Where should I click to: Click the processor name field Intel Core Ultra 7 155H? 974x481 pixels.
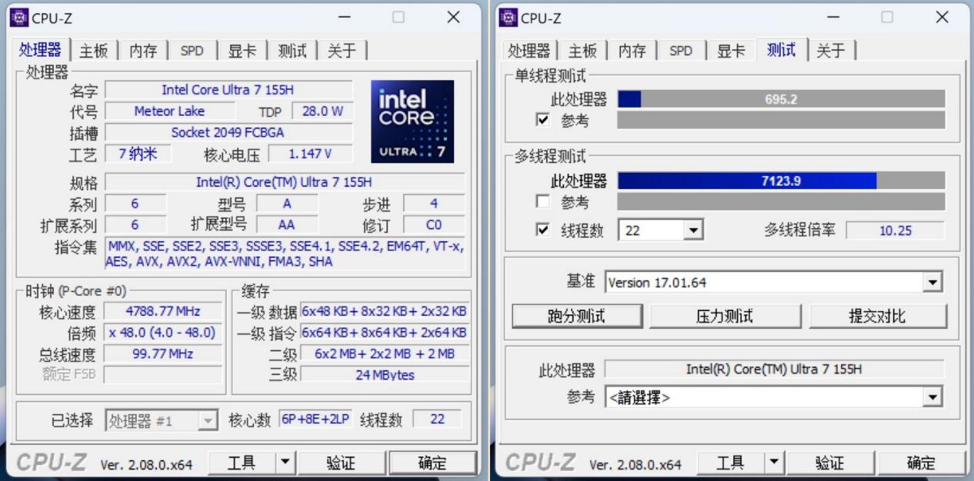coord(228,90)
